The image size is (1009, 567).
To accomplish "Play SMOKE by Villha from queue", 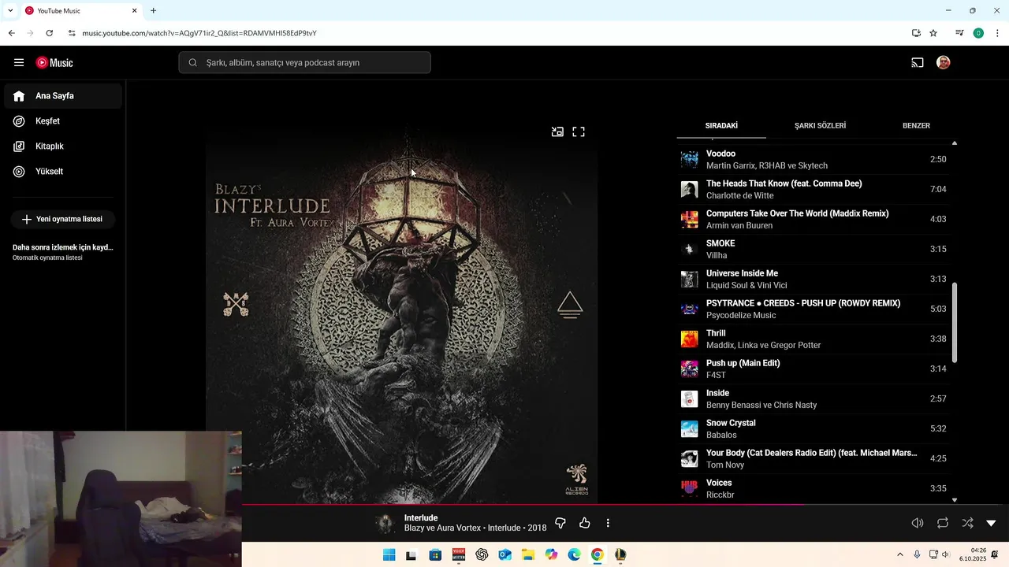I will (x=814, y=250).
